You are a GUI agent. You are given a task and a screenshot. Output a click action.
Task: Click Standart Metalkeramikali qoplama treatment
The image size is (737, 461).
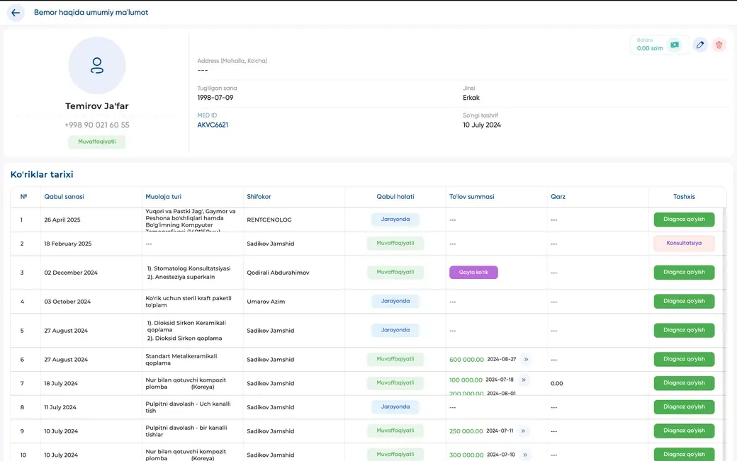tap(181, 360)
